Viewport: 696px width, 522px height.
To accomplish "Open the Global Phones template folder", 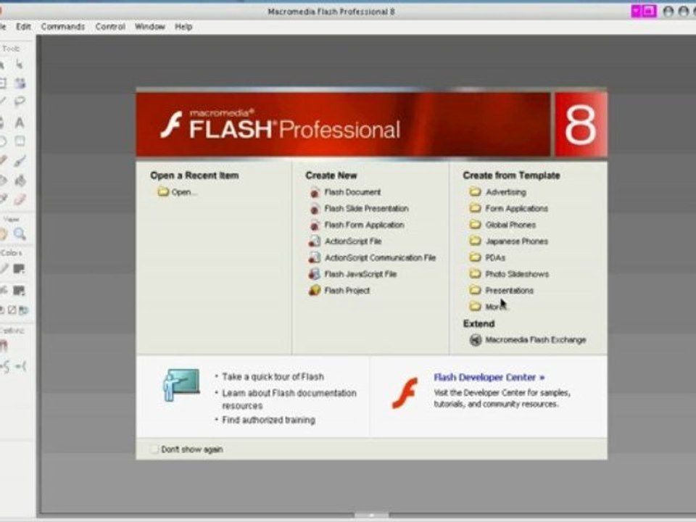I will [x=510, y=225].
